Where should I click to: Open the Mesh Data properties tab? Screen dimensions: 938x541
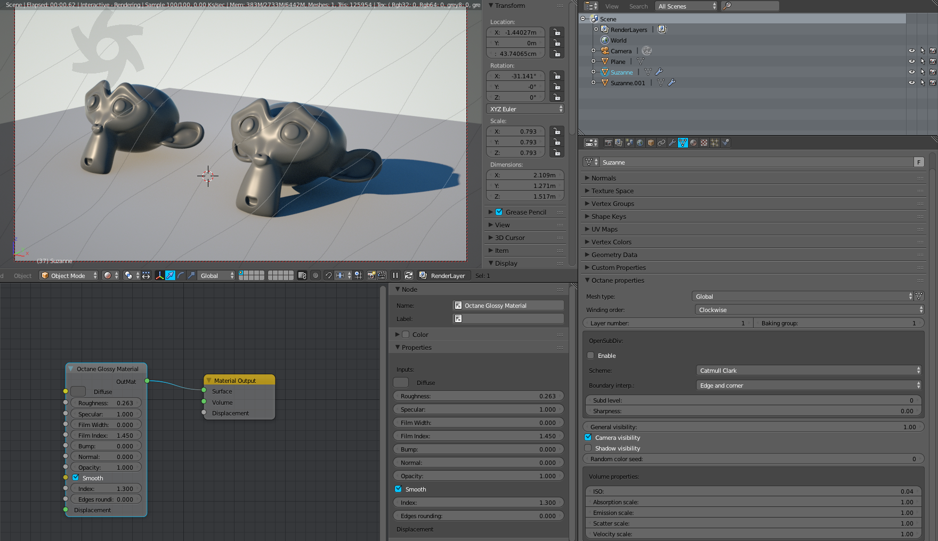[683, 143]
